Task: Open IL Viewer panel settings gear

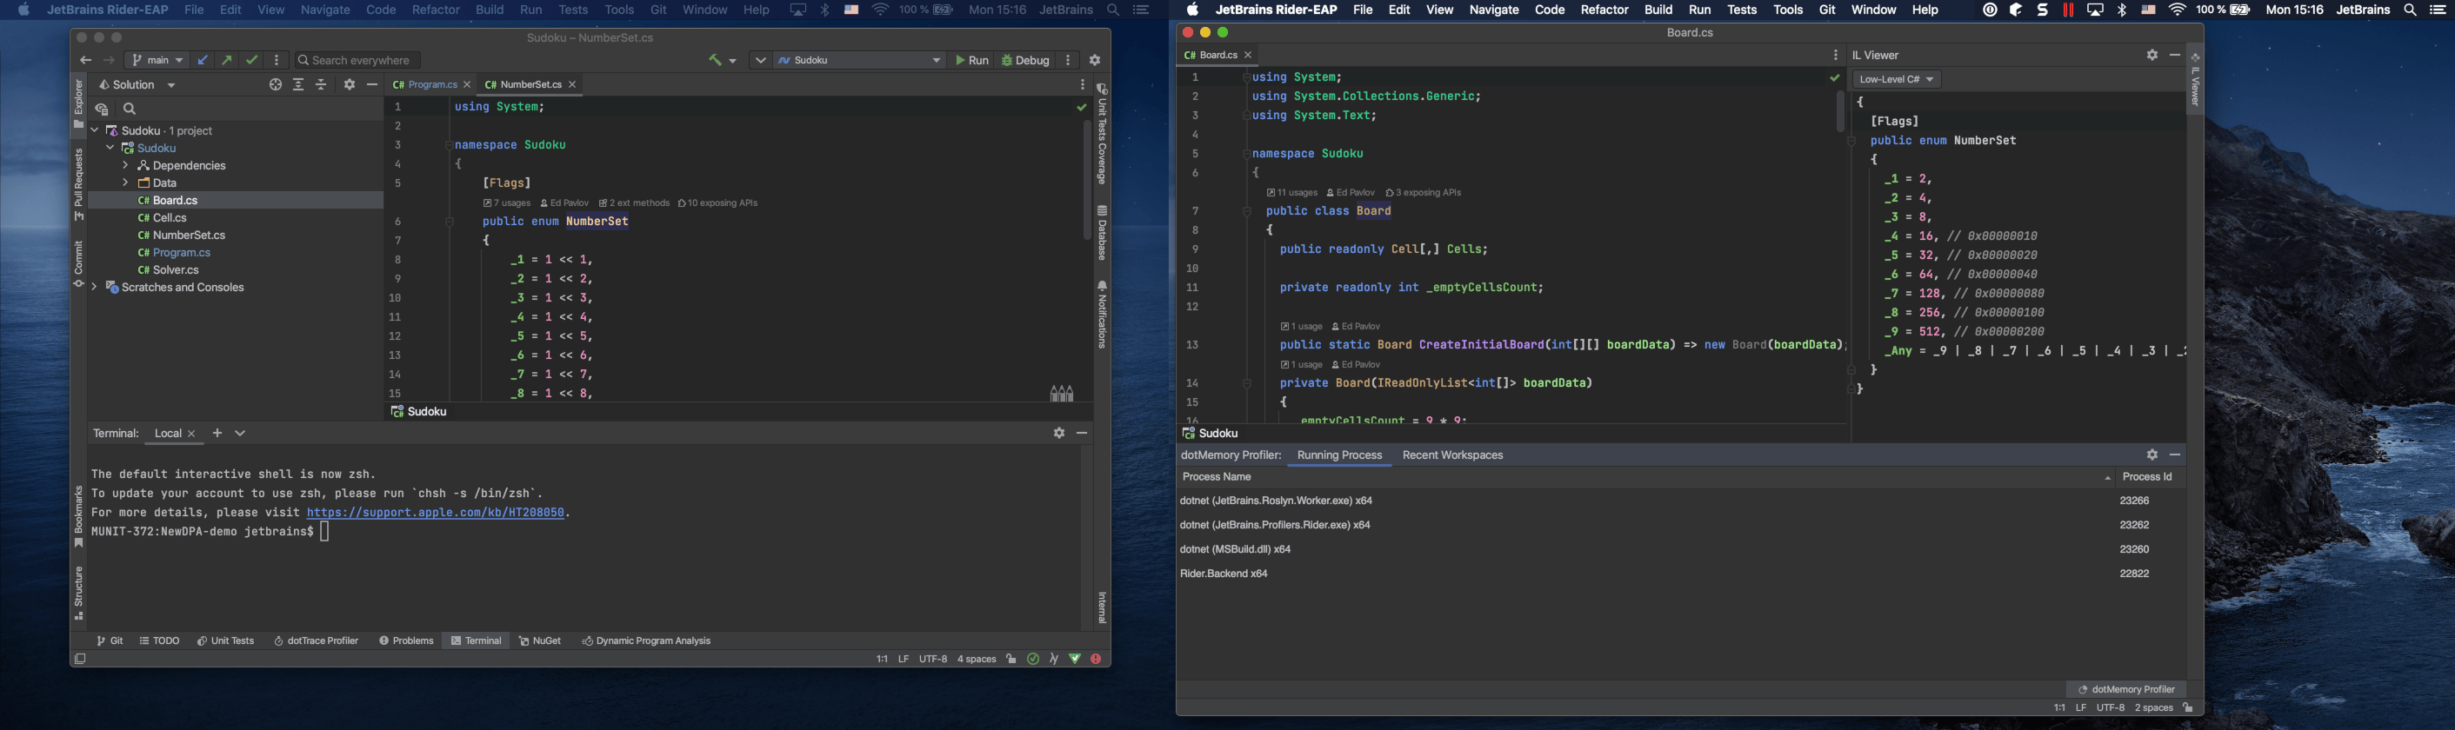Action: [x=2152, y=56]
